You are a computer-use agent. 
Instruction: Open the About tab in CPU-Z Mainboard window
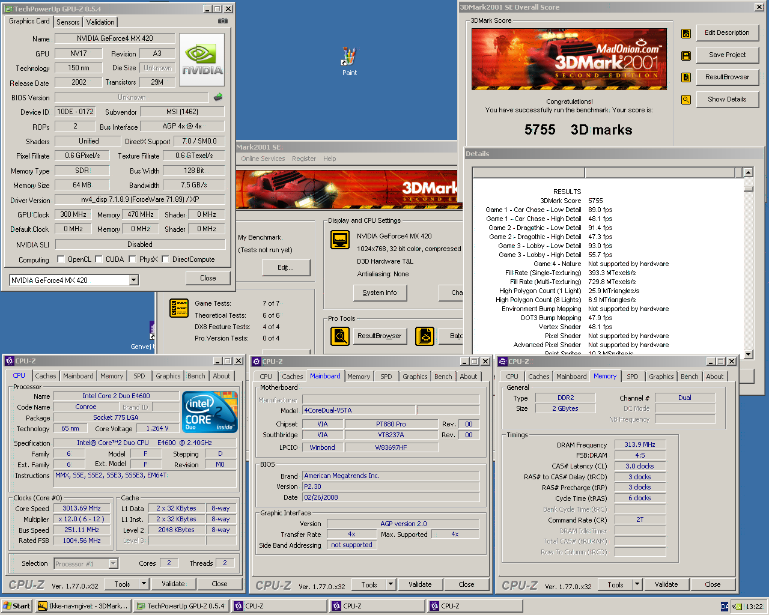(x=469, y=377)
